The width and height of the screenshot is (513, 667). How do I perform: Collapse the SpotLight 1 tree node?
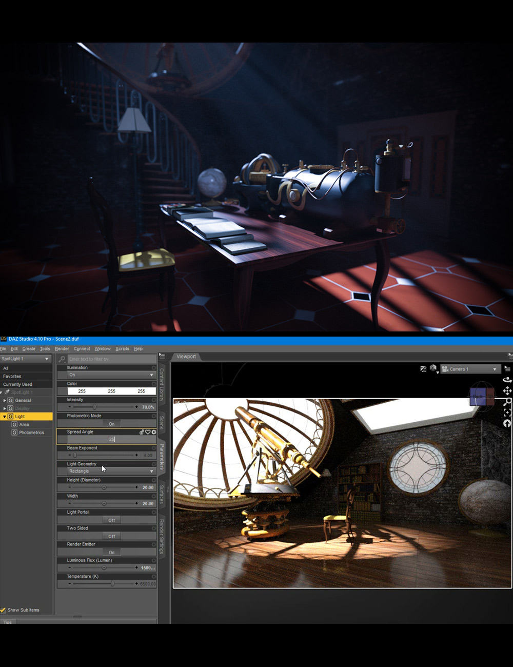point(2,393)
